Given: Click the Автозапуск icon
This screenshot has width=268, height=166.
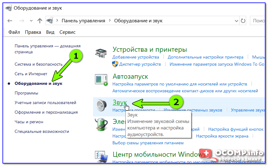Looking at the screenshot, I should (101, 80).
